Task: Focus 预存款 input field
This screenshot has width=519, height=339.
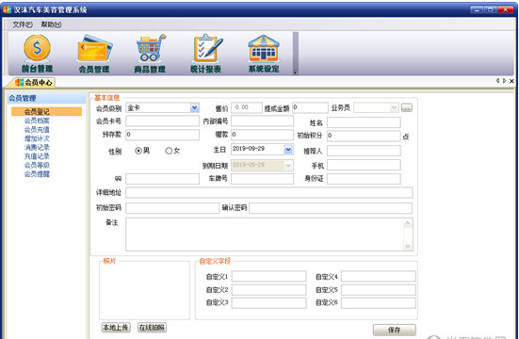Action: 163,135
